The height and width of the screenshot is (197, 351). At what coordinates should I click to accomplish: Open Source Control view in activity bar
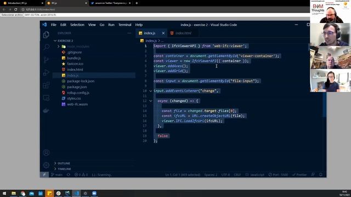pyautogui.click(x=46, y=60)
